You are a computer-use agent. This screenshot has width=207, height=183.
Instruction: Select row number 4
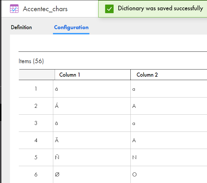tap(36, 140)
